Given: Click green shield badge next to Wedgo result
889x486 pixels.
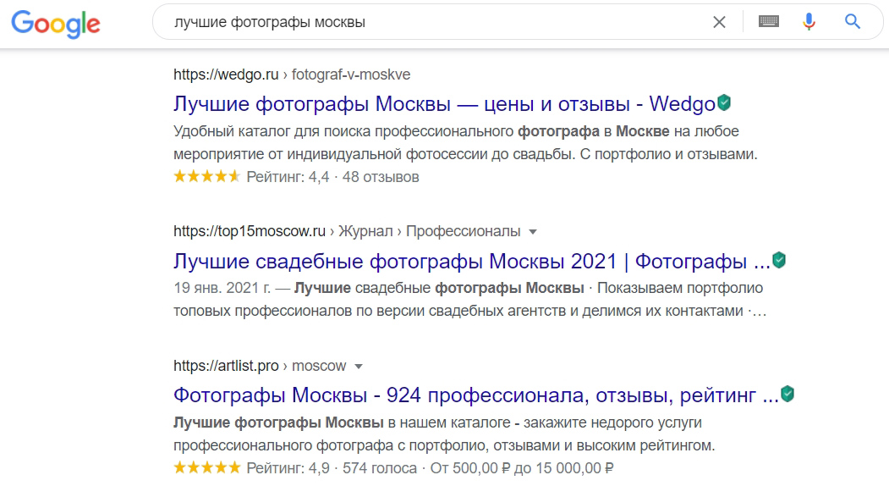Looking at the screenshot, I should point(724,103).
